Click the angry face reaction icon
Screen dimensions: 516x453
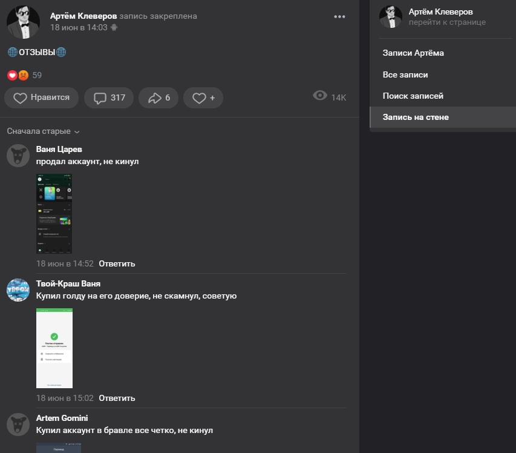click(23, 75)
